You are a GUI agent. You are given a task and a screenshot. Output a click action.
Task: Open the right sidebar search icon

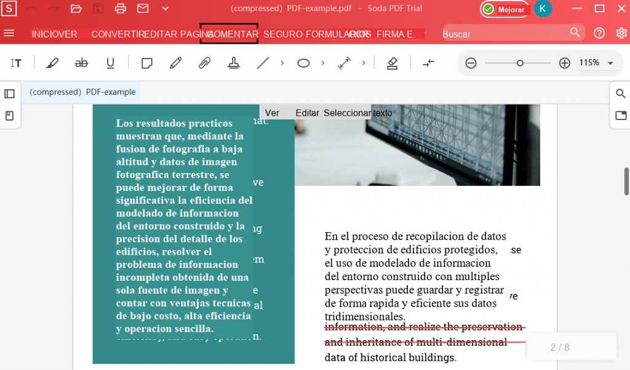point(621,94)
